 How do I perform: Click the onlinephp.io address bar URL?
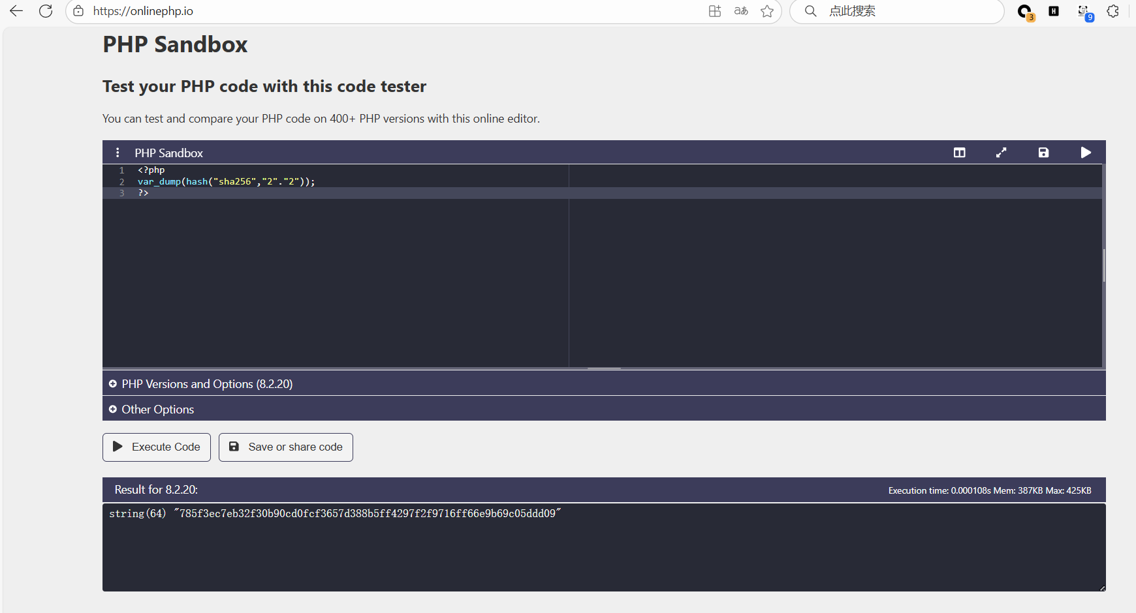tap(143, 11)
